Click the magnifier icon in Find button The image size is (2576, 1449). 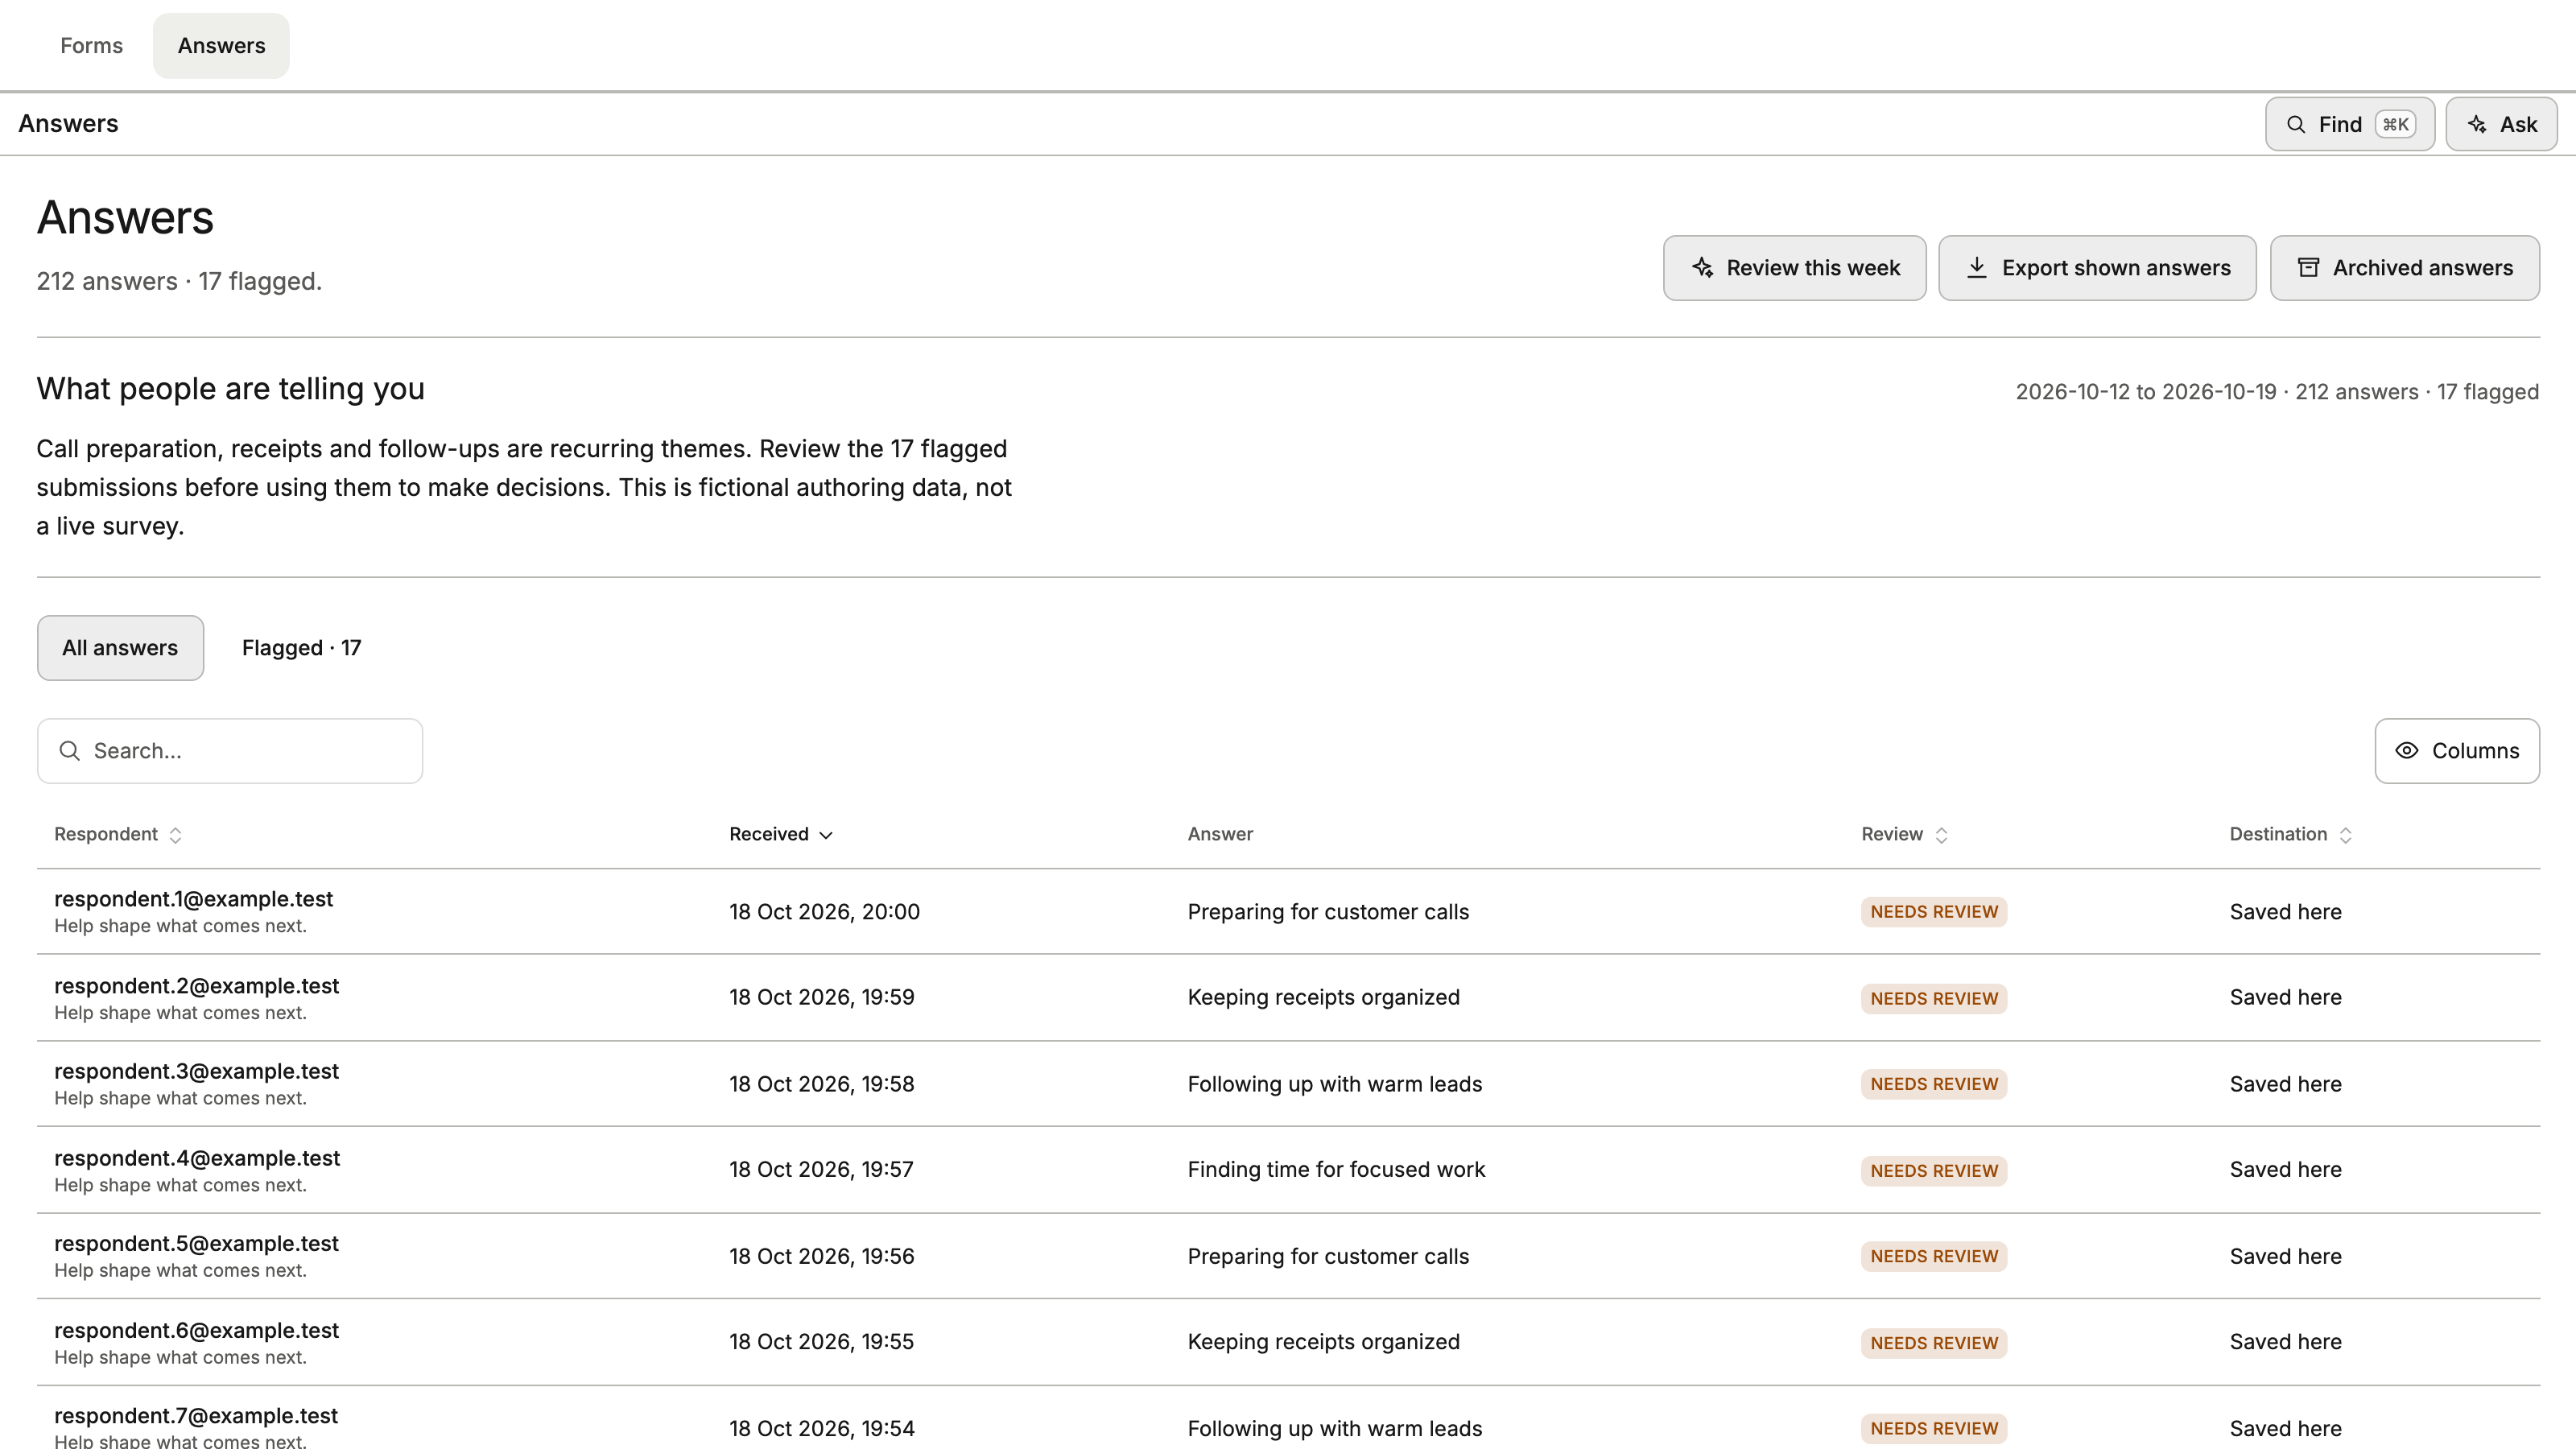[2296, 124]
